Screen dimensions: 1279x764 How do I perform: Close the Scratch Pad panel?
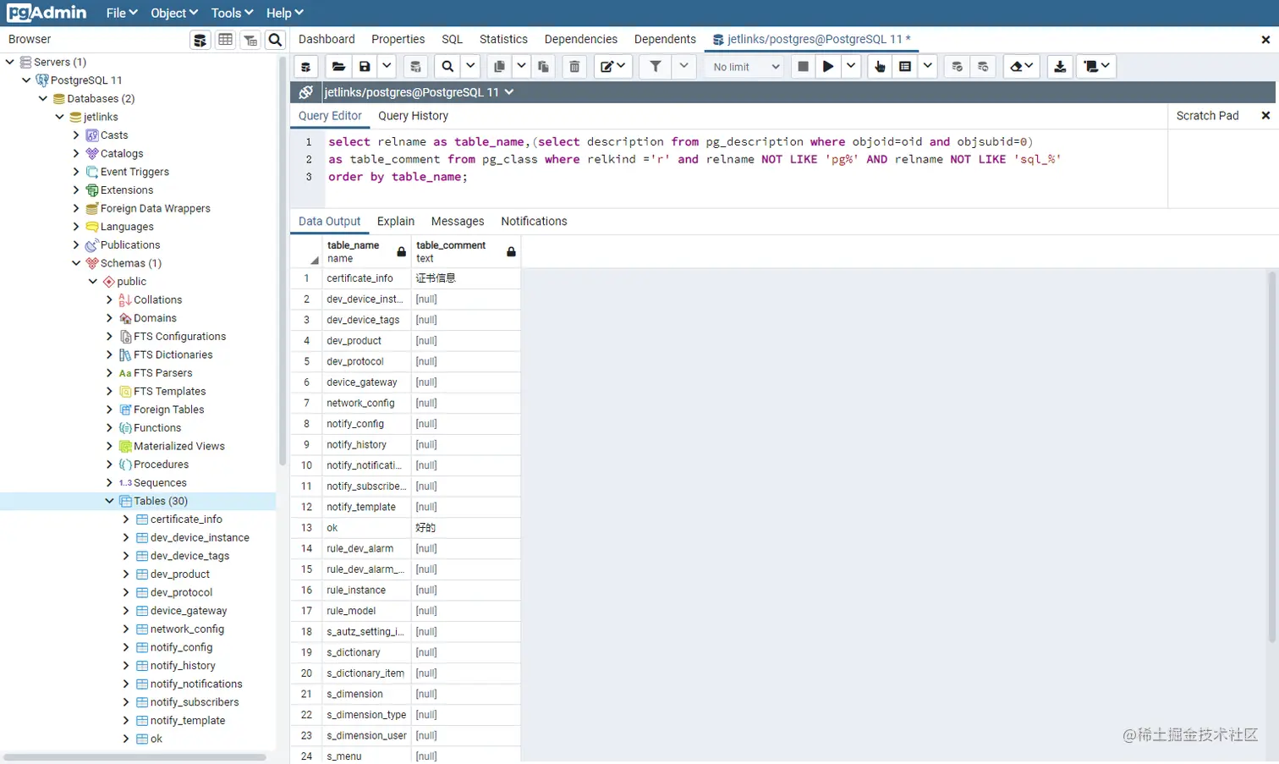[1265, 116]
